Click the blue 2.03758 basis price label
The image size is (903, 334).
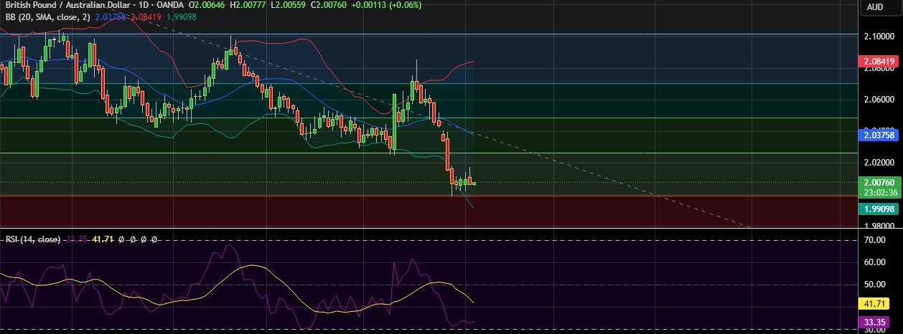click(x=880, y=134)
